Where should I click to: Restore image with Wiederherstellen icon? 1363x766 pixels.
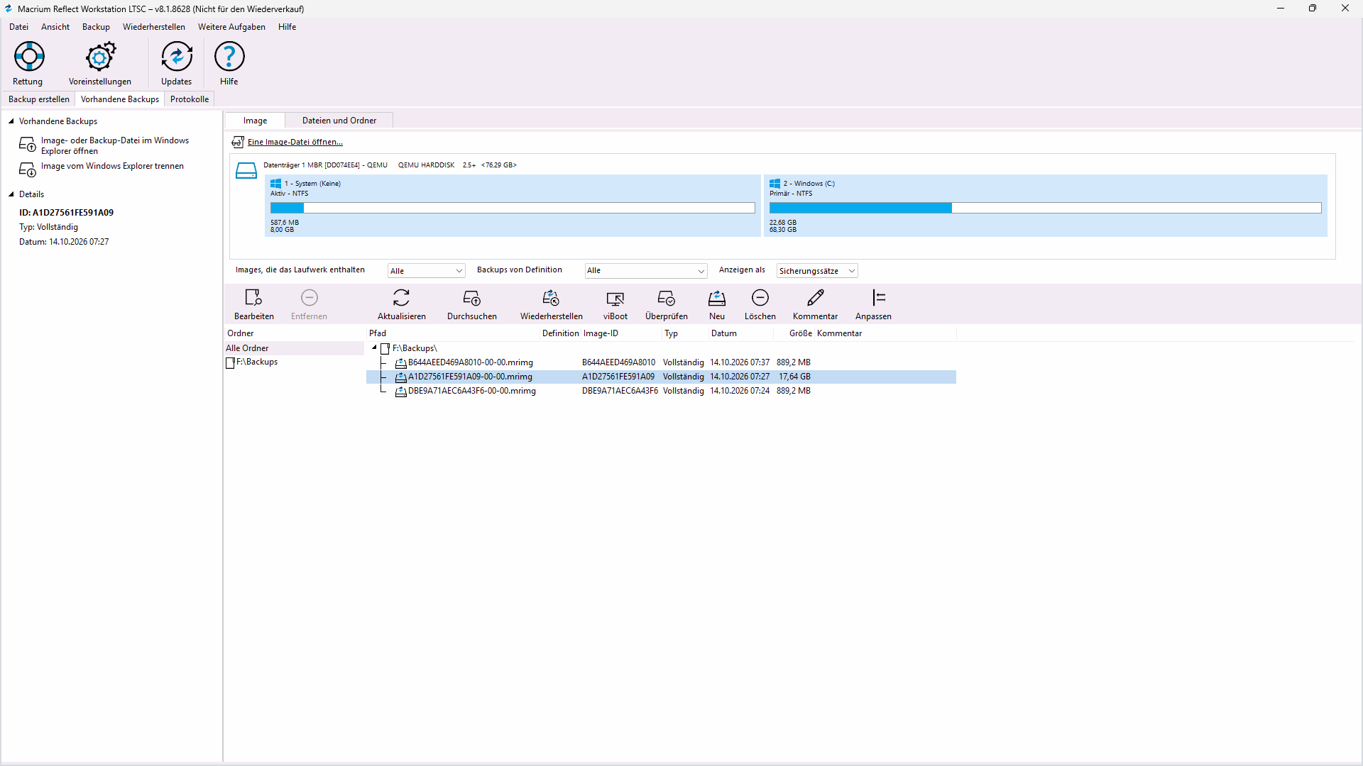pos(551,297)
